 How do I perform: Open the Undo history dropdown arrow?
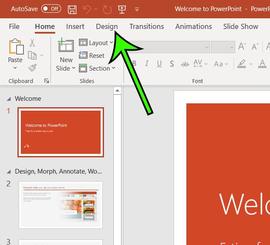(96, 9)
